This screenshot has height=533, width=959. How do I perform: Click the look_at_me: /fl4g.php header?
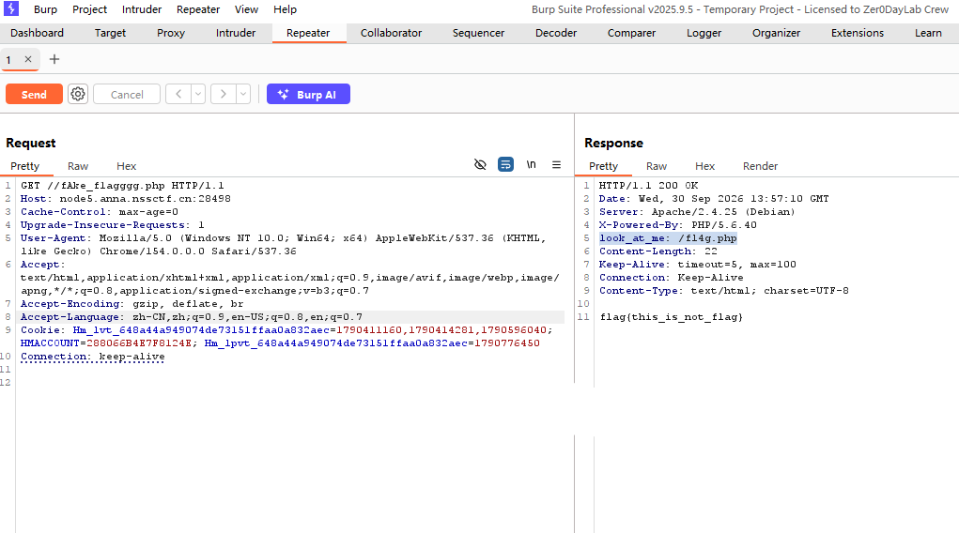[x=668, y=237]
